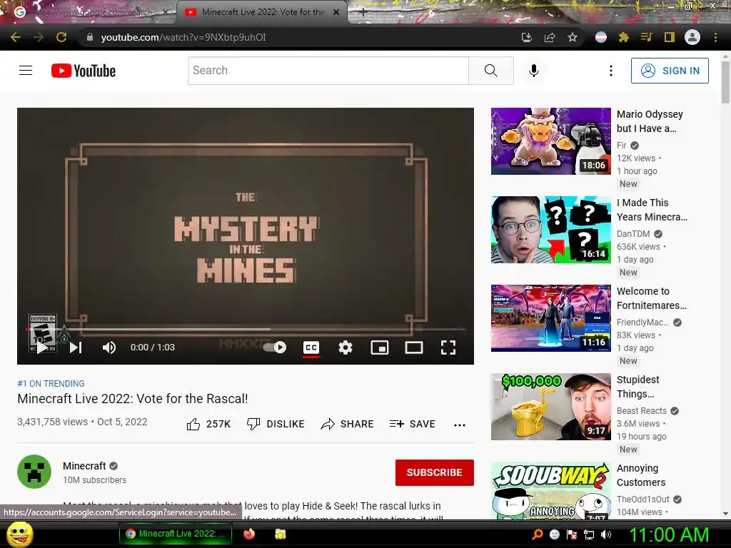
Task: Switch to theater mode
Action: click(x=414, y=347)
